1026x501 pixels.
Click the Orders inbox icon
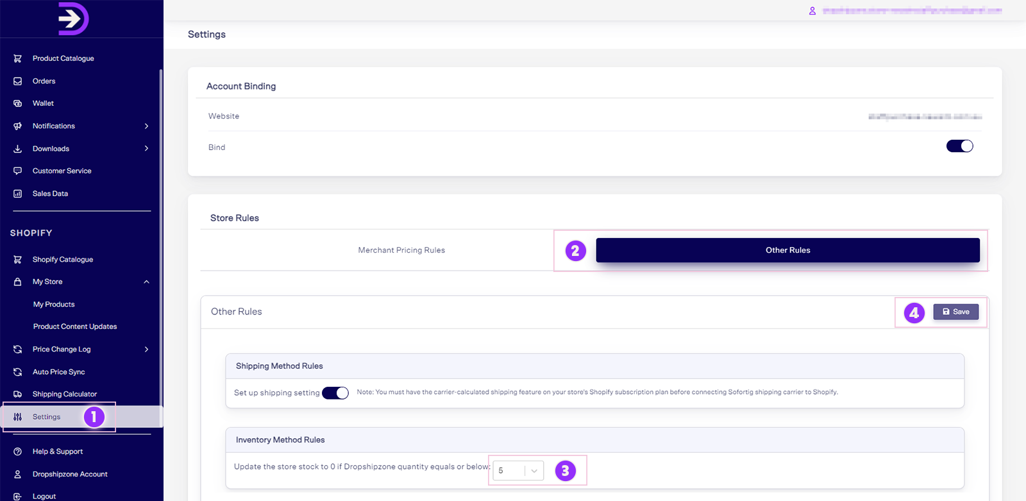(x=18, y=81)
